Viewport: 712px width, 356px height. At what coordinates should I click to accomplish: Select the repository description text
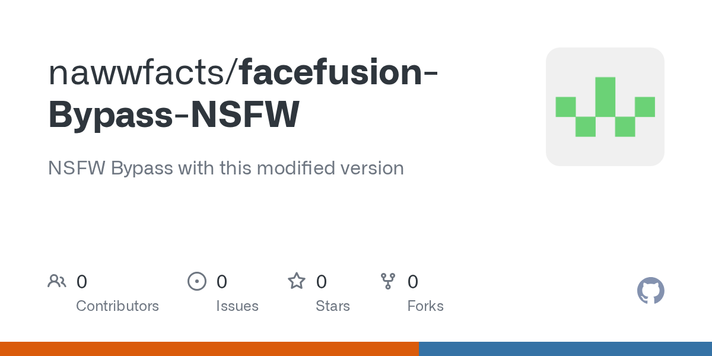click(x=225, y=168)
